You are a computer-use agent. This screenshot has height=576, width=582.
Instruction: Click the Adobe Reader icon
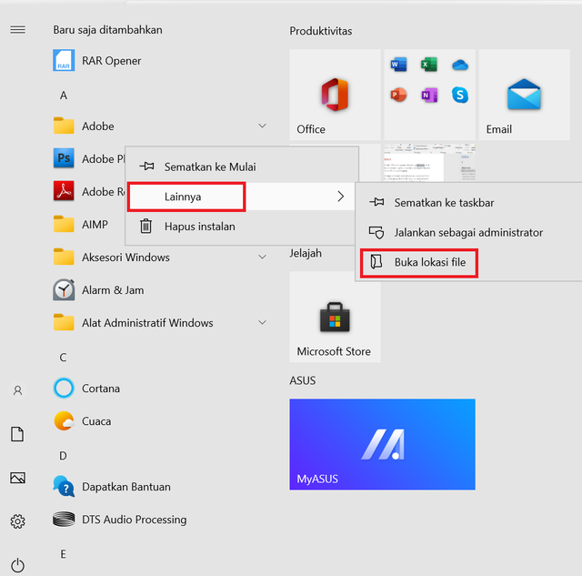tap(64, 192)
